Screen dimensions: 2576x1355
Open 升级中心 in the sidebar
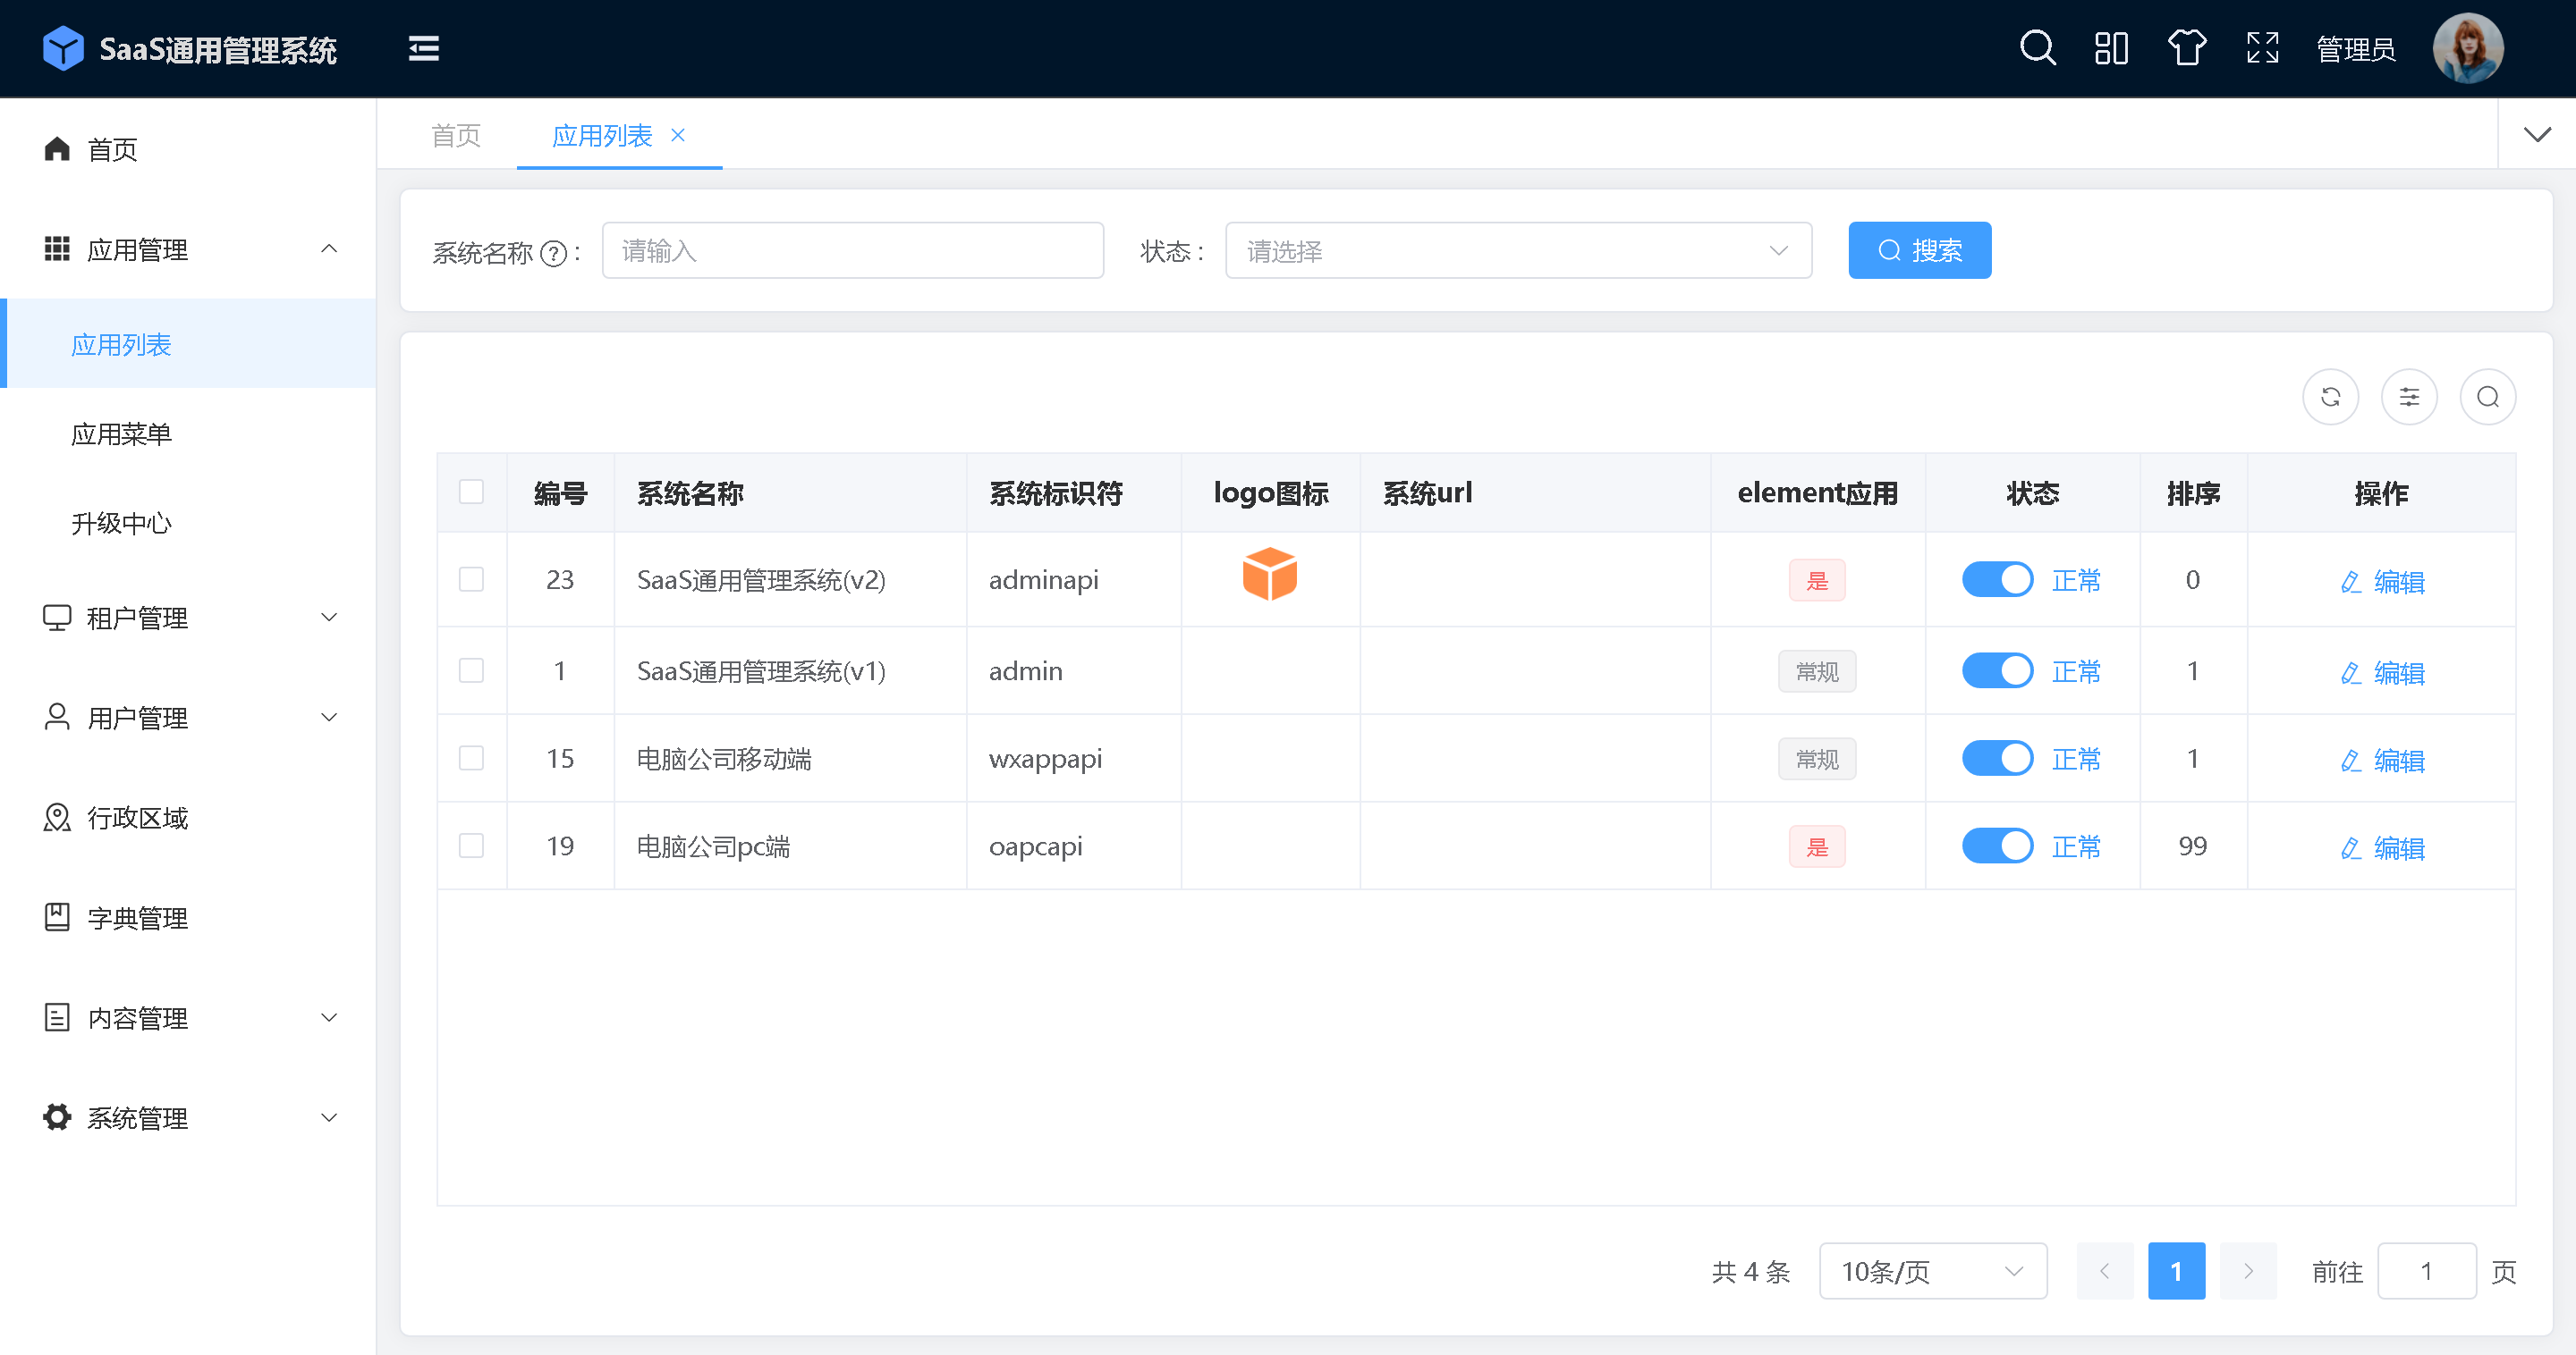190,523
